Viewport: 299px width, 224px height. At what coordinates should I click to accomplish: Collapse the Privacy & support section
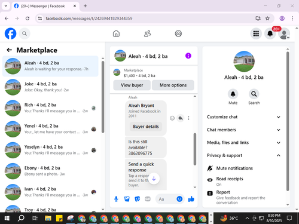point(243,155)
